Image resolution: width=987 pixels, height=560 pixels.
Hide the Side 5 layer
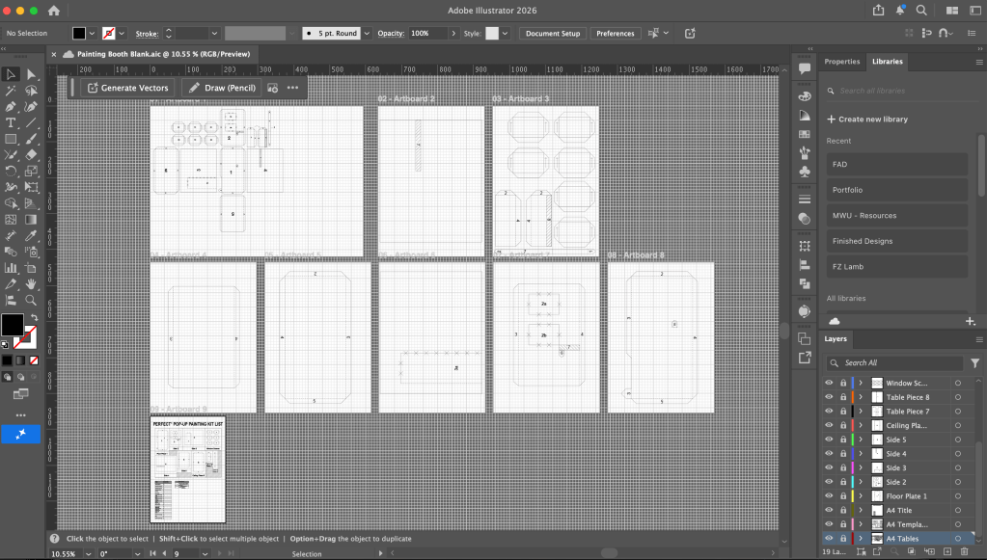[828, 440]
